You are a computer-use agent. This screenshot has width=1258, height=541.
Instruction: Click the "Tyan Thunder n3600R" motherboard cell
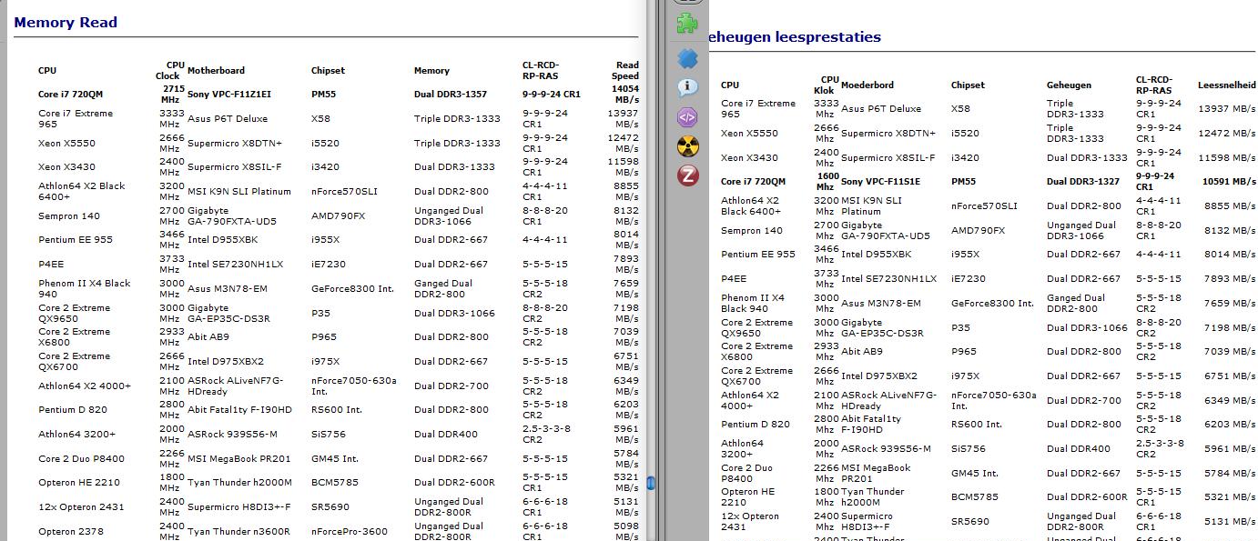coord(238,532)
